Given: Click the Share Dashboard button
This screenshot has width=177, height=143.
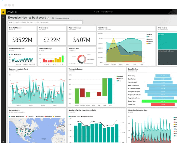Looking at the screenshot, I should coord(60,18).
